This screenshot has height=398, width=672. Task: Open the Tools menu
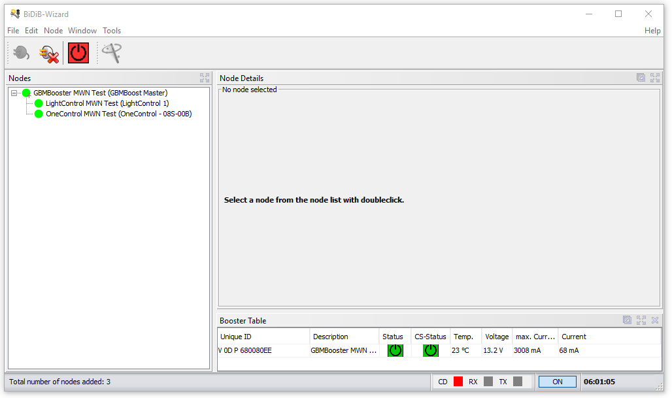(x=112, y=31)
